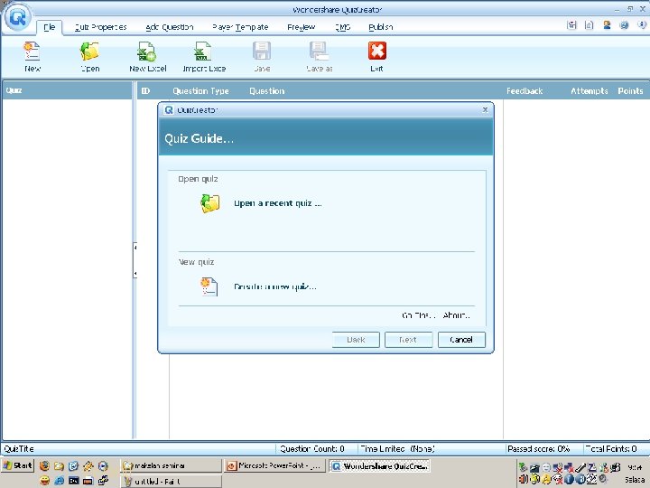The height and width of the screenshot is (488, 650).
Task: Click the Online link in Quiz Guide dialog
Action: 418,315
